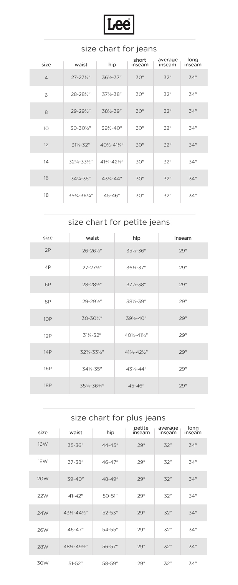Click the 37-38" waist value for 18W
Screen dimensions: 238x585
[x=76, y=462]
